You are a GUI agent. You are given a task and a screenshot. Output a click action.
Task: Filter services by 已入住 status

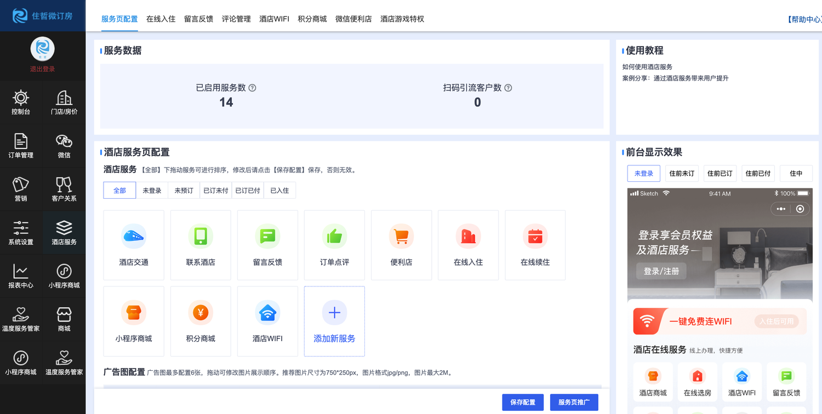pyautogui.click(x=279, y=191)
